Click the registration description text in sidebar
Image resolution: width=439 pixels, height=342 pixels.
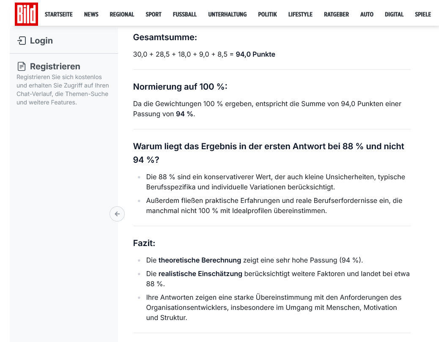click(62, 90)
